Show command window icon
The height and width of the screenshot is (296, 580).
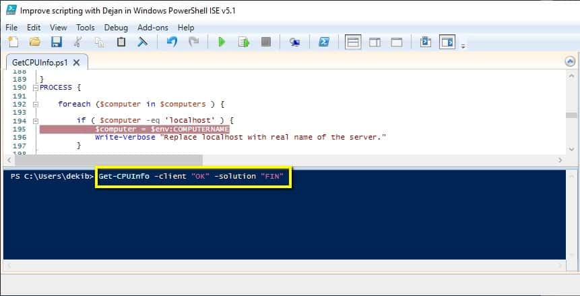point(425,42)
